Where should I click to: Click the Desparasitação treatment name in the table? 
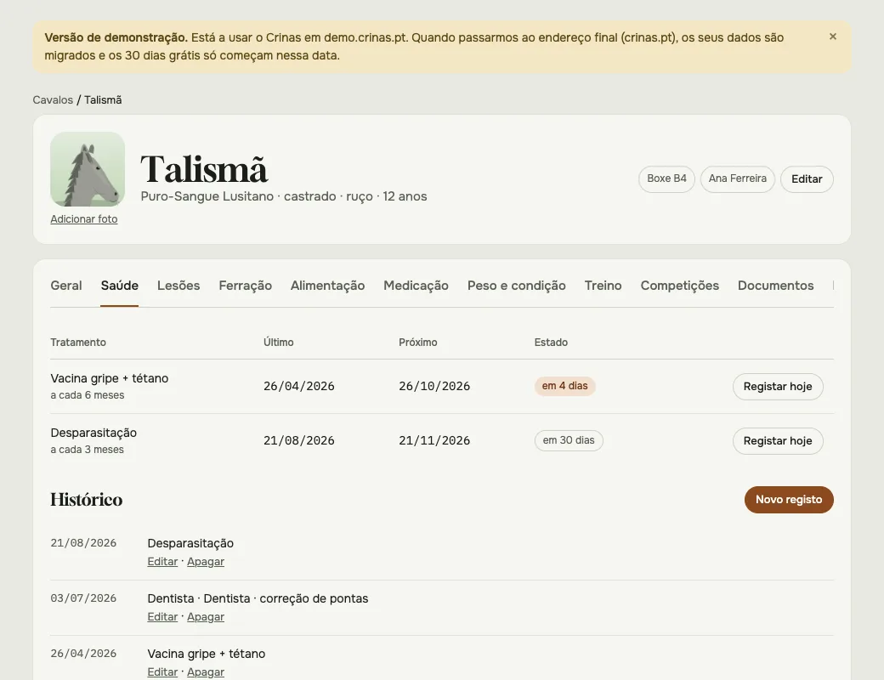[93, 433]
